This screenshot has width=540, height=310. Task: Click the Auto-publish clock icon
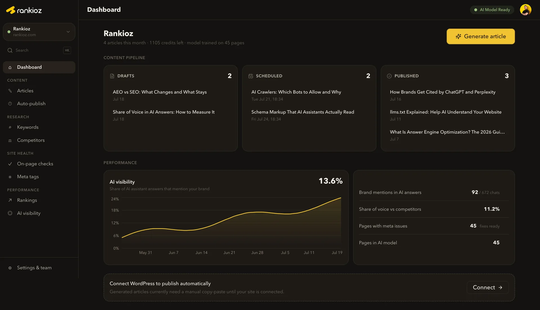[10, 104]
